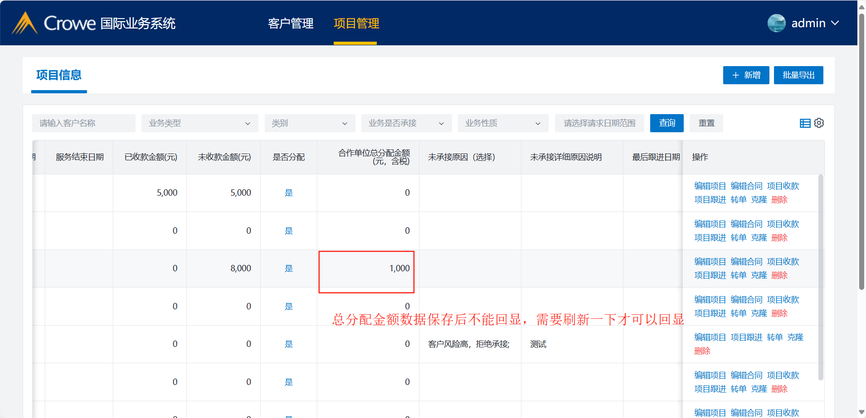Click the 批量导出 button

click(x=798, y=75)
